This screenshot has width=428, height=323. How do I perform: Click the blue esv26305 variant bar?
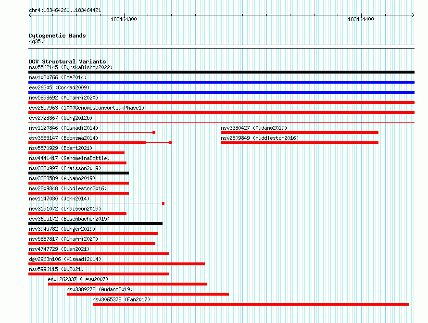(x=221, y=92)
